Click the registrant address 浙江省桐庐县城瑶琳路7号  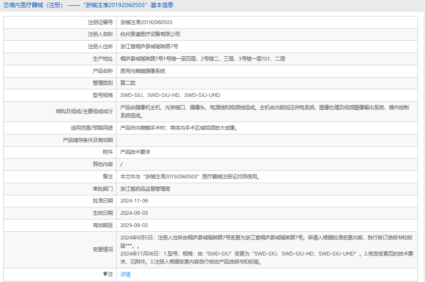149,47
